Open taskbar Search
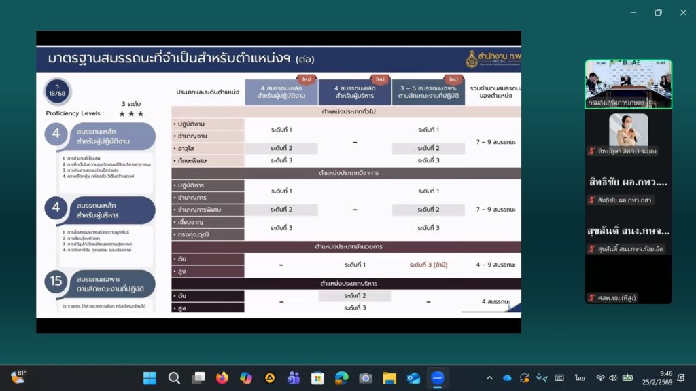The width and height of the screenshot is (696, 391). tap(174, 378)
